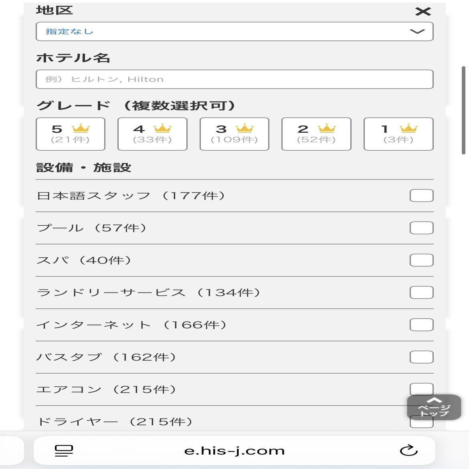Select the バスタブ checkbox
Viewport: 469px width, 469px height.
point(421,357)
